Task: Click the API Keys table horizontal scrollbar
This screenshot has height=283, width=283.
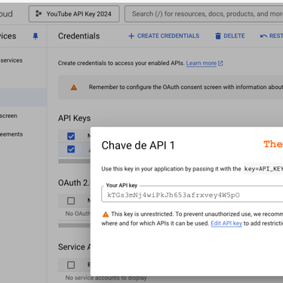Action: (x=74, y=161)
